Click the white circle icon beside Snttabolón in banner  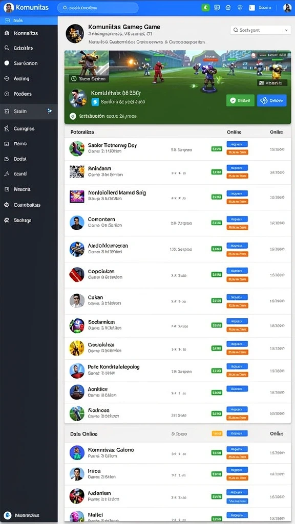73,116
